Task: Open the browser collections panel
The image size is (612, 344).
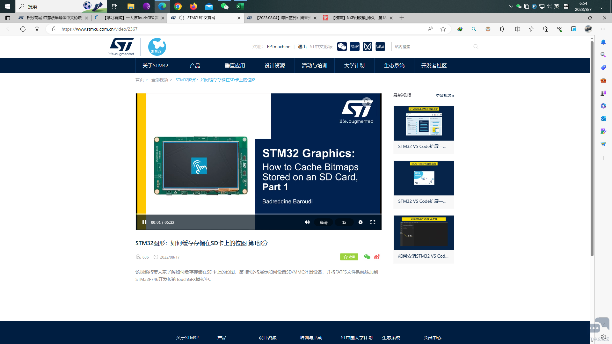Action: (546, 29)
